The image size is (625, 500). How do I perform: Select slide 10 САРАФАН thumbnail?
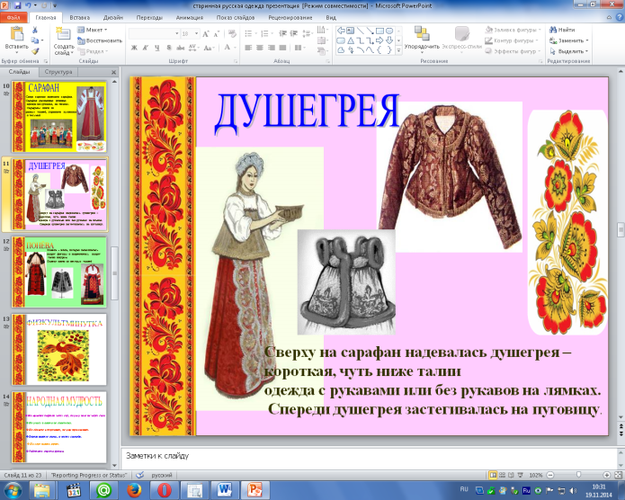coord(59,116)
